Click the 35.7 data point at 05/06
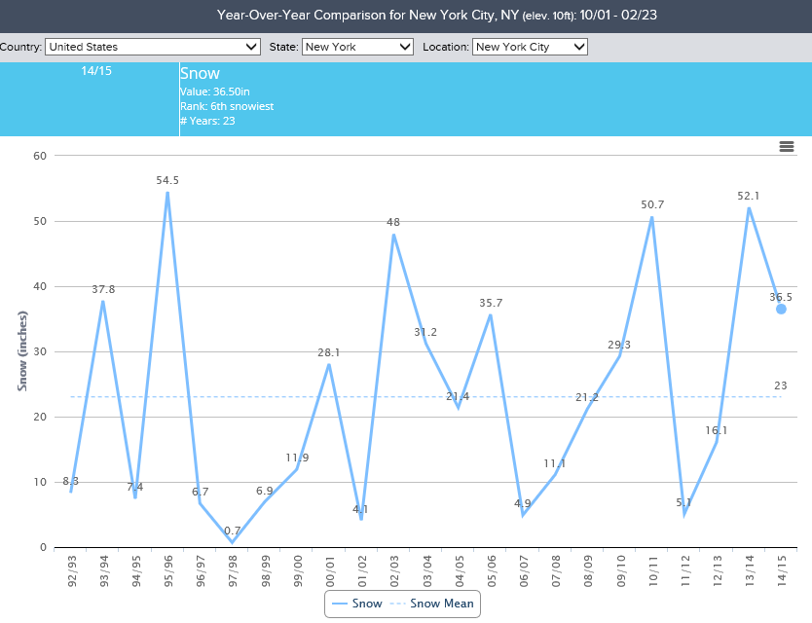Screen dimensions: 812x623 coord(491,314)
